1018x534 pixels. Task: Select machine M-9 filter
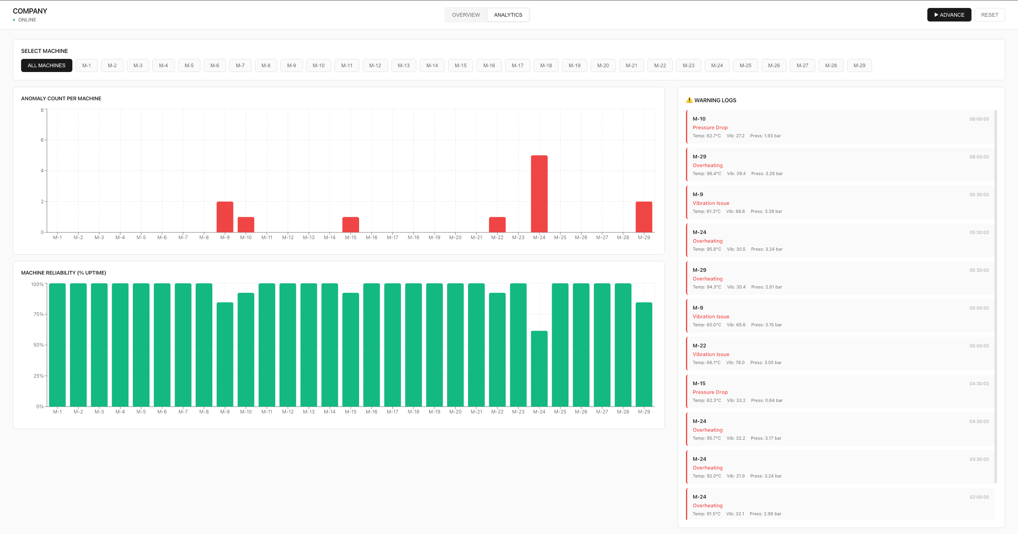(291, 65)
